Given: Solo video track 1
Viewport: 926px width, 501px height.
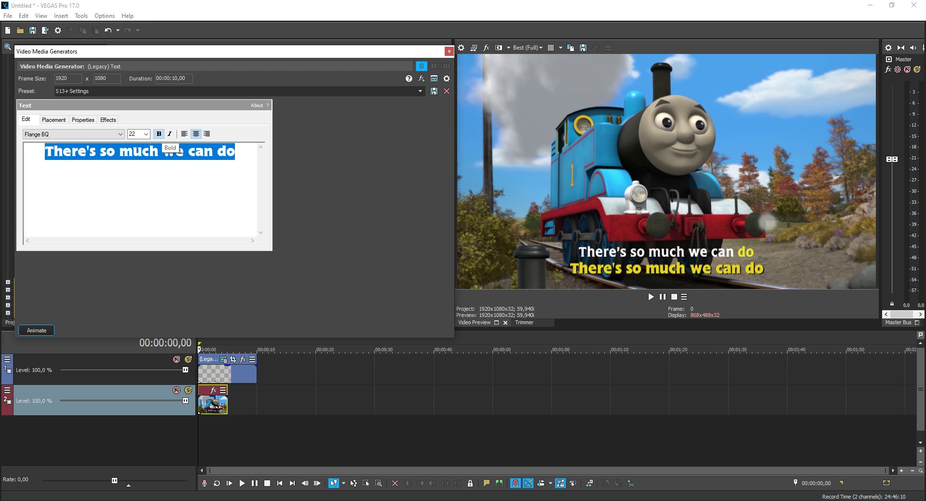Looking at the screenshot, I should (x=188, y=359).
